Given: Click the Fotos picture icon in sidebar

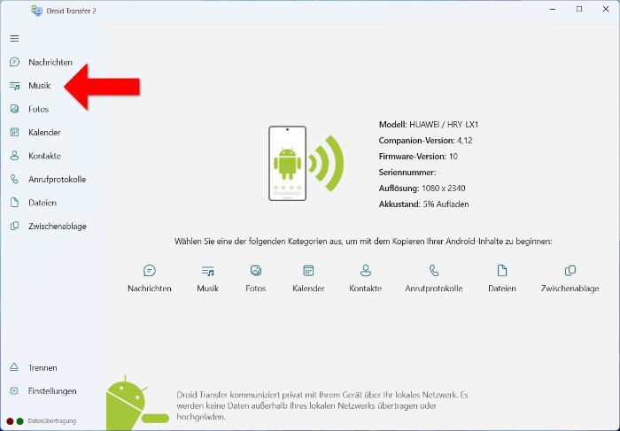Looking at the screenshot, I should point(15,109).
